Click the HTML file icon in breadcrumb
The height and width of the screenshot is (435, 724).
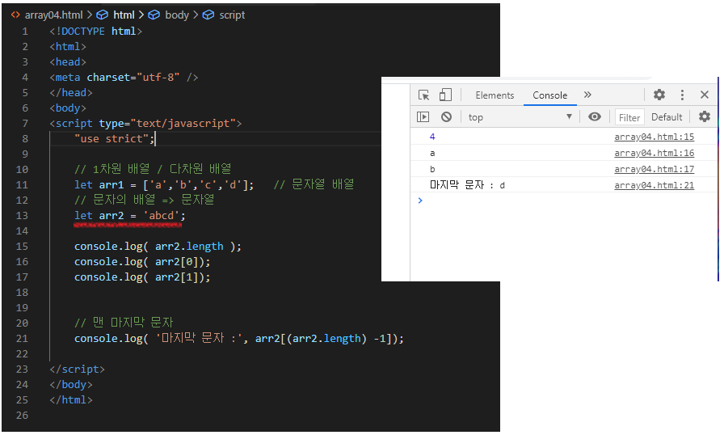tap(15, 15)
